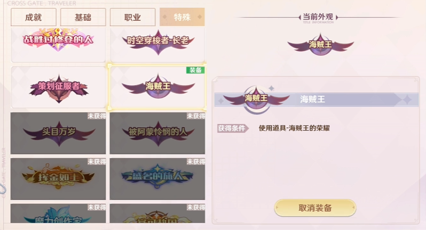Screen dimensions: 426x230
Task: Select the 战胜过修登的人 title badge
Action: pyautogui.click(x=58, y=45)
